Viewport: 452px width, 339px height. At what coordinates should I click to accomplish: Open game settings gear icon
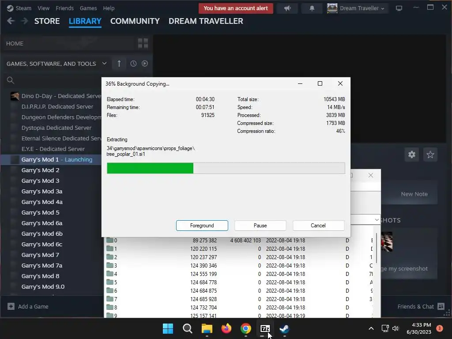pos(412,155)
